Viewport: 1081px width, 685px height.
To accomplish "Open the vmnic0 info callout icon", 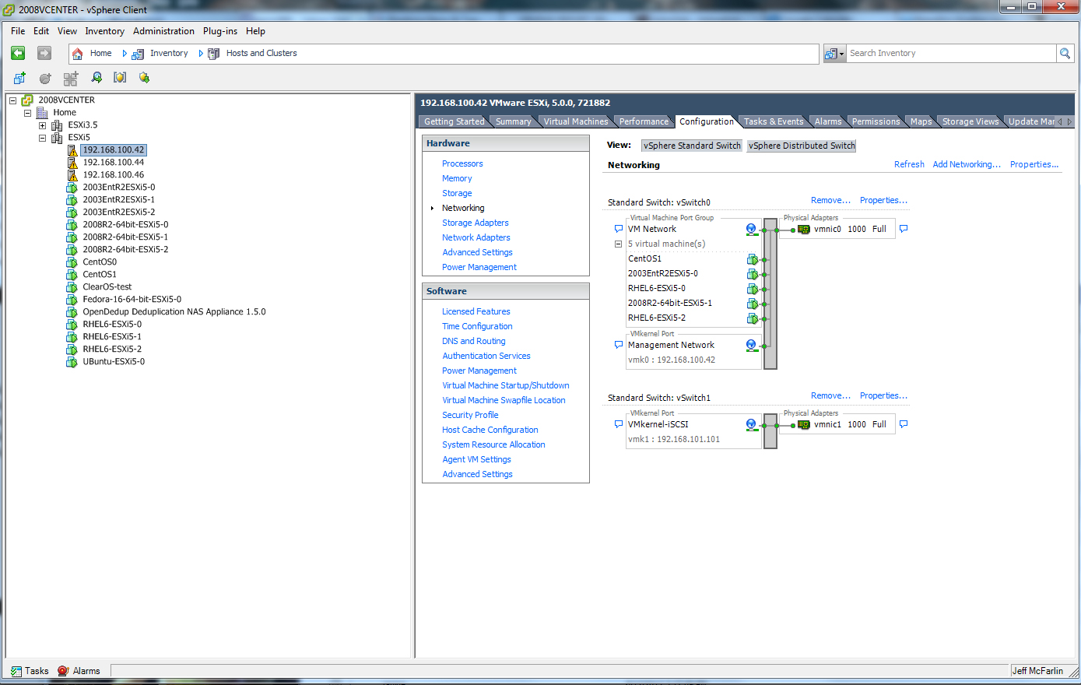I will 904,229.
